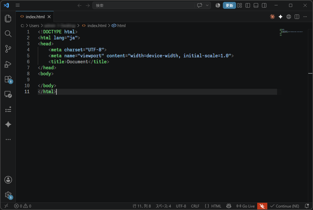Click the VS Code logo icon
The width and height of the screenshot is (313, 210).
(6, 5)
